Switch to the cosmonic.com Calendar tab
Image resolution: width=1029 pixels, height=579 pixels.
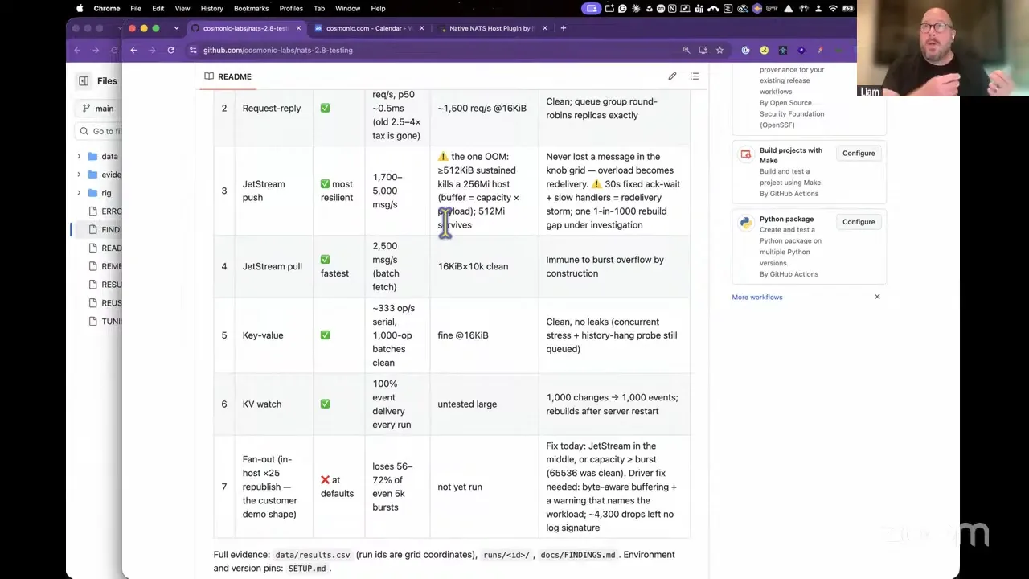[x=368, y=28]
